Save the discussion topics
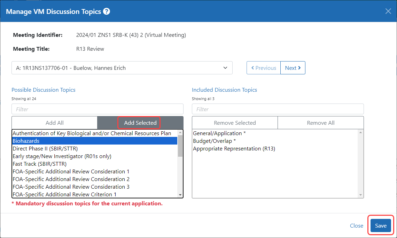 pyautogui.click(x=381, y=225)
